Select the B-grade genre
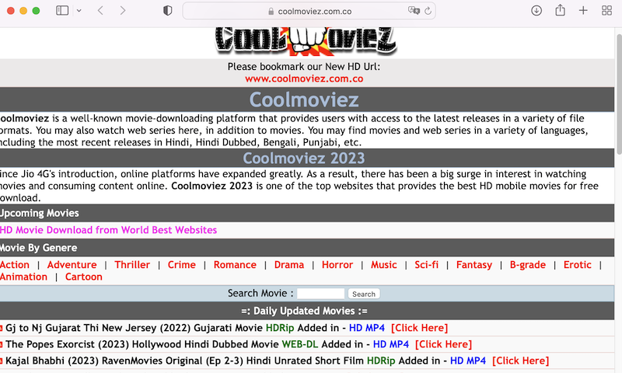622x373 pixels. click(528, 265)
